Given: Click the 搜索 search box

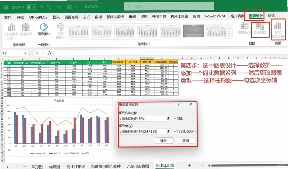Looking at the screenshot, I should (x=169, y=6).
